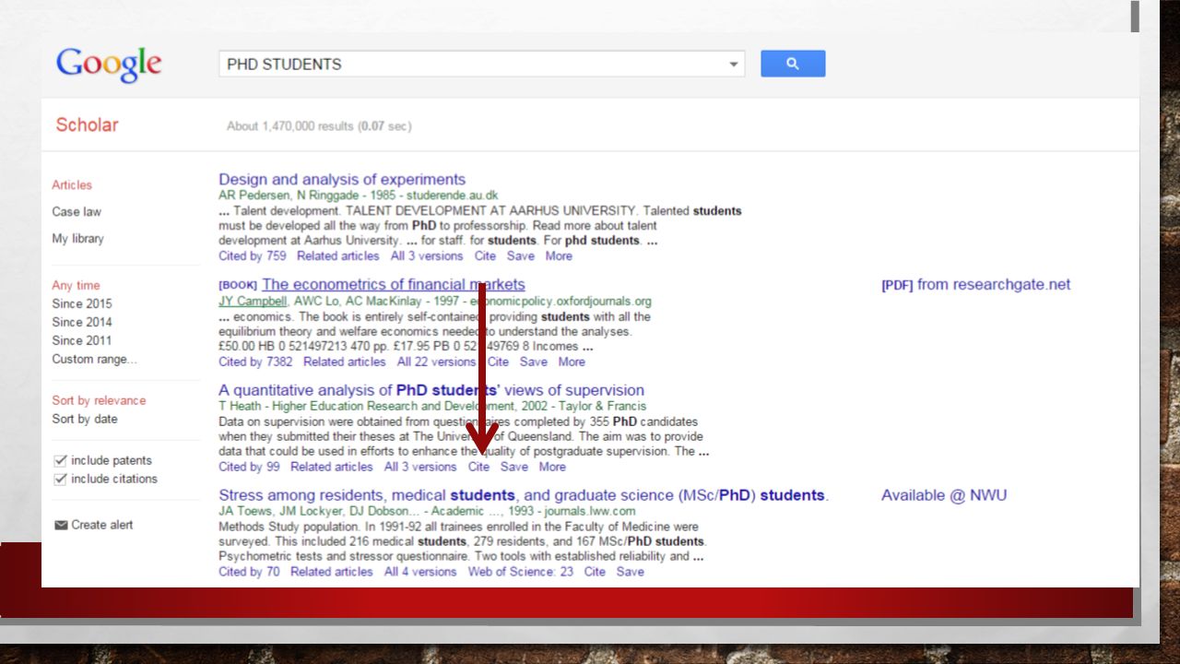Screen dimensions: 1180x664
Task: Filter results Since 2014
Action: [82, 322]
